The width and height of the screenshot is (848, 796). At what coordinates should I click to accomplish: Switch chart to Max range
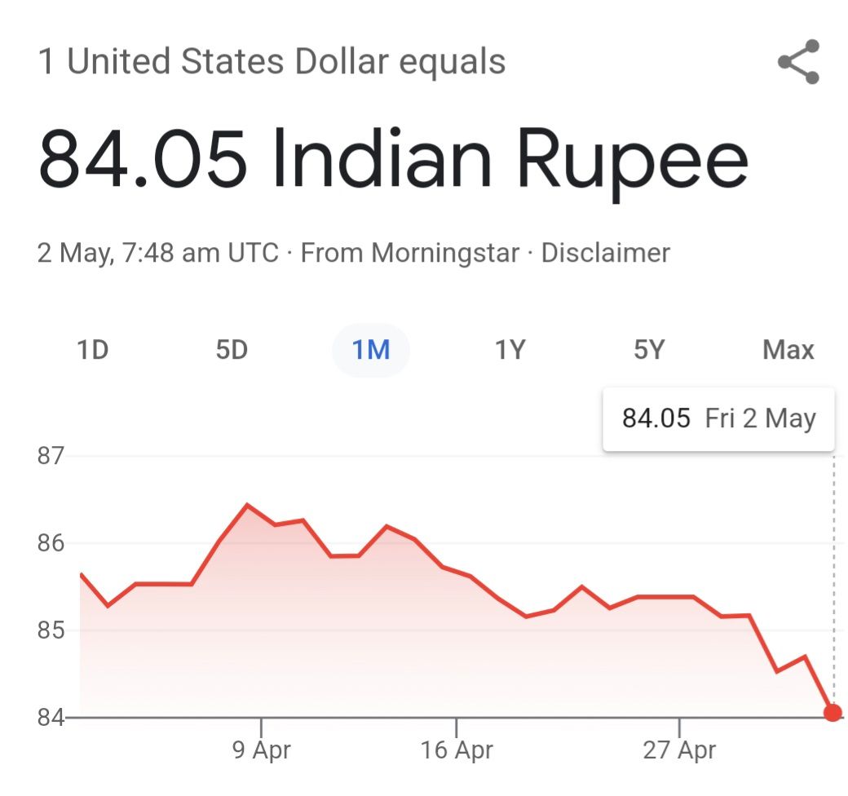[x=788, y=351]
